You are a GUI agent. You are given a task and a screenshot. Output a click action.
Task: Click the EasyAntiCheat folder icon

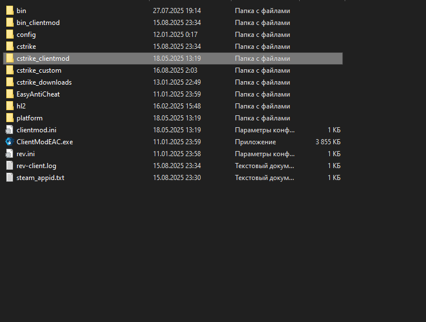[x=10, y=94]
